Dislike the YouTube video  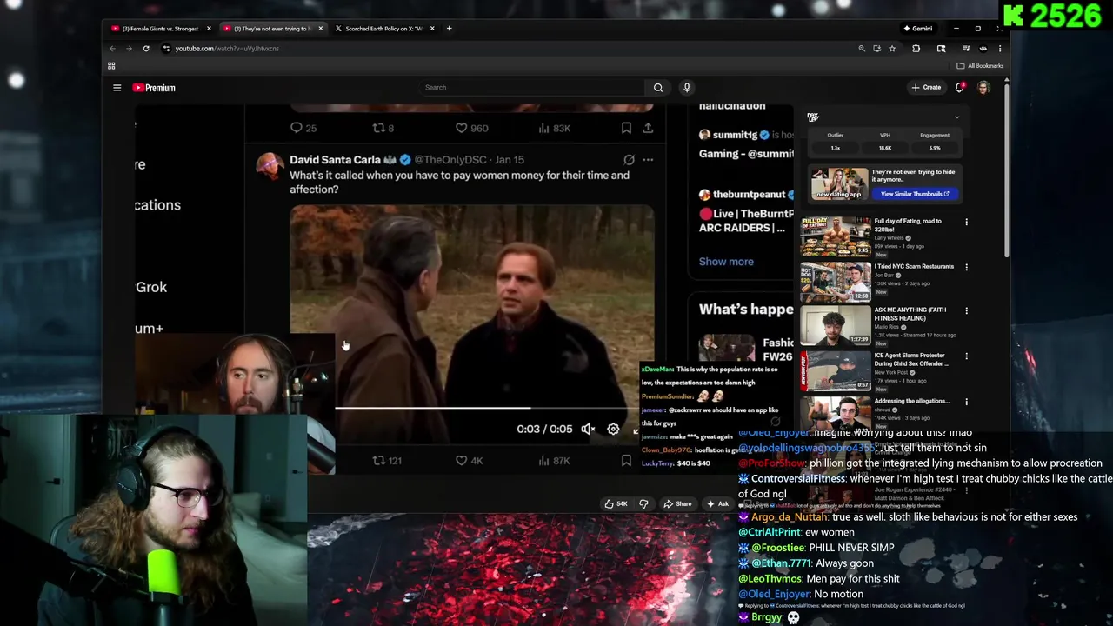[644, 503]
